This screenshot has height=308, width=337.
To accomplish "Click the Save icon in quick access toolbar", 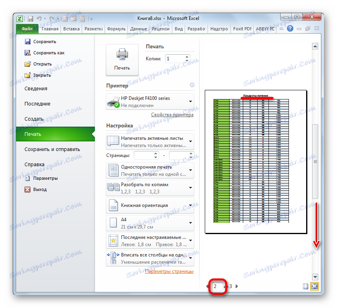I will tap(30, 19).
